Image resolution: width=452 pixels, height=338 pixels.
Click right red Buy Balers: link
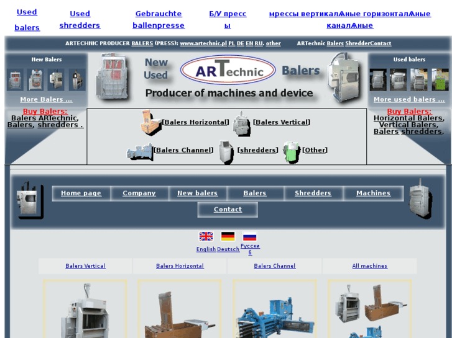tap(409, 112)
